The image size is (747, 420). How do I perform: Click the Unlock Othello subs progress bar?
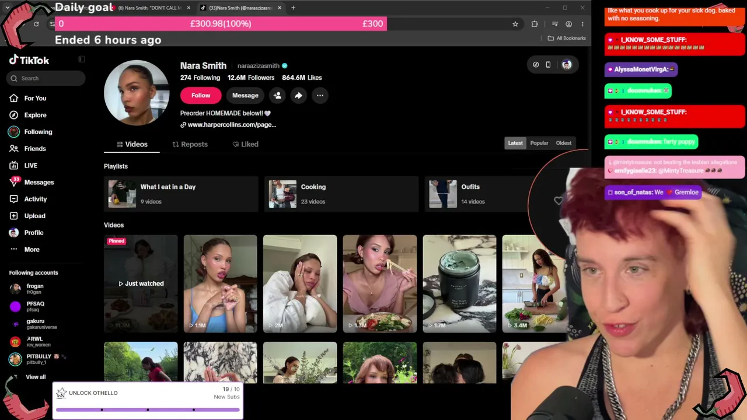click(148, 409)
